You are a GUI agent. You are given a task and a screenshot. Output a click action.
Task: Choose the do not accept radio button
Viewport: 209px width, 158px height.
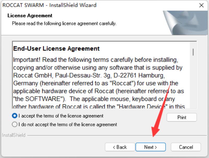point(15,124)
